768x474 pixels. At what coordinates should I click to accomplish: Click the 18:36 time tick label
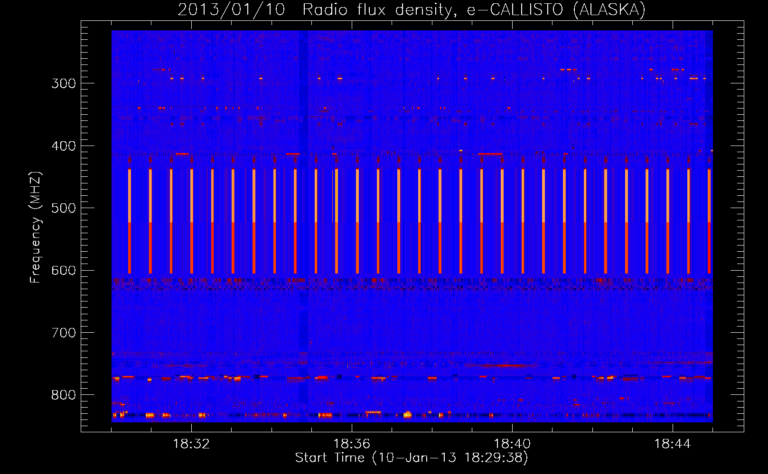pos(352,444)
